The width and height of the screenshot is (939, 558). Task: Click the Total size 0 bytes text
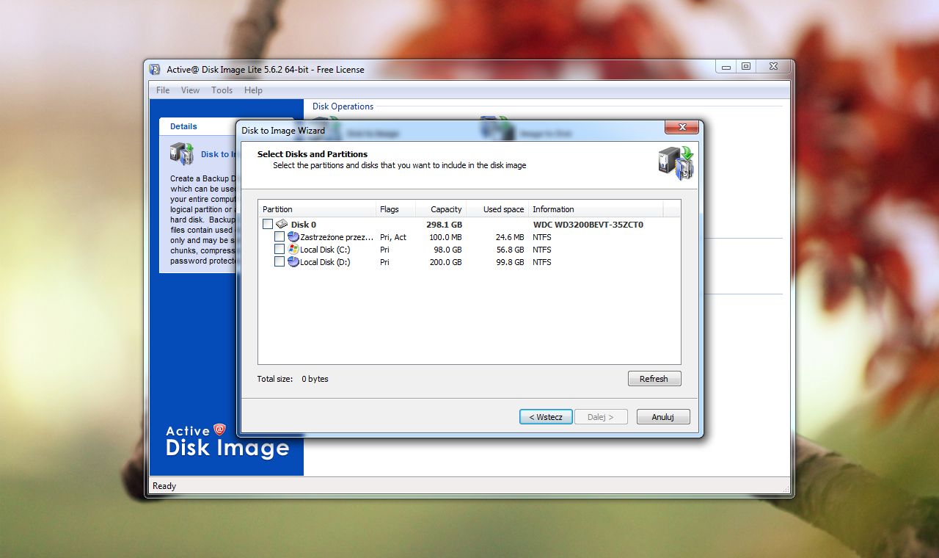point(293,379)
